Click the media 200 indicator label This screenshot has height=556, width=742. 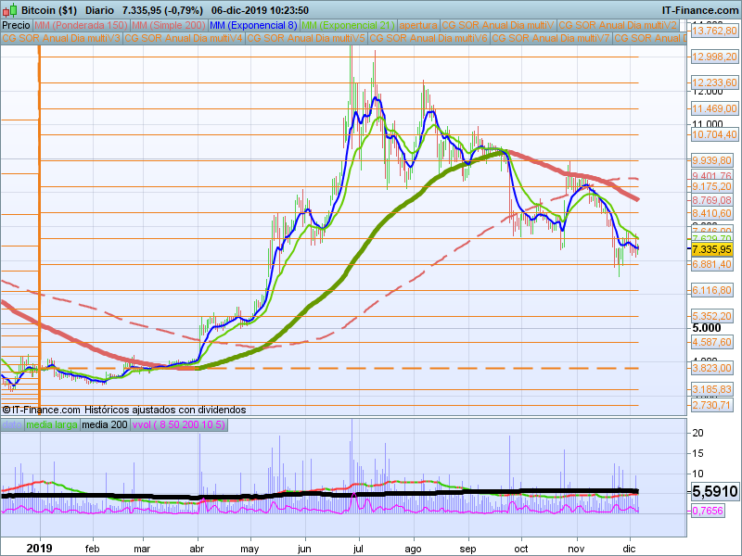point(105,424)
